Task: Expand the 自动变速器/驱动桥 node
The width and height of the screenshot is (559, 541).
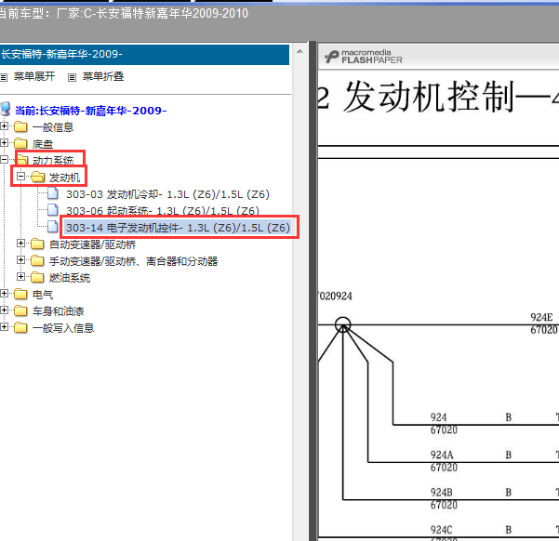Action: coord(20,243)
